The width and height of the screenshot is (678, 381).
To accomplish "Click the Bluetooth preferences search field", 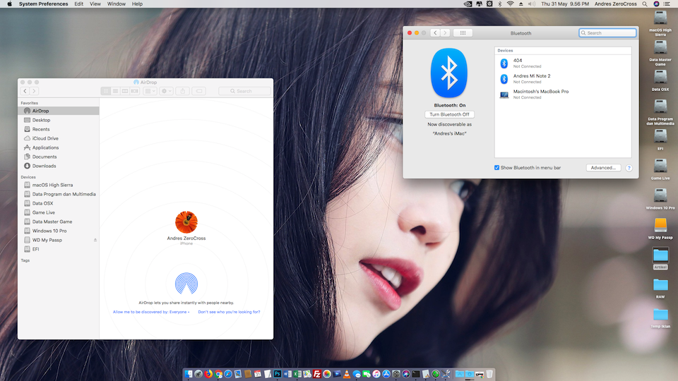I will (x=608, y=33).
